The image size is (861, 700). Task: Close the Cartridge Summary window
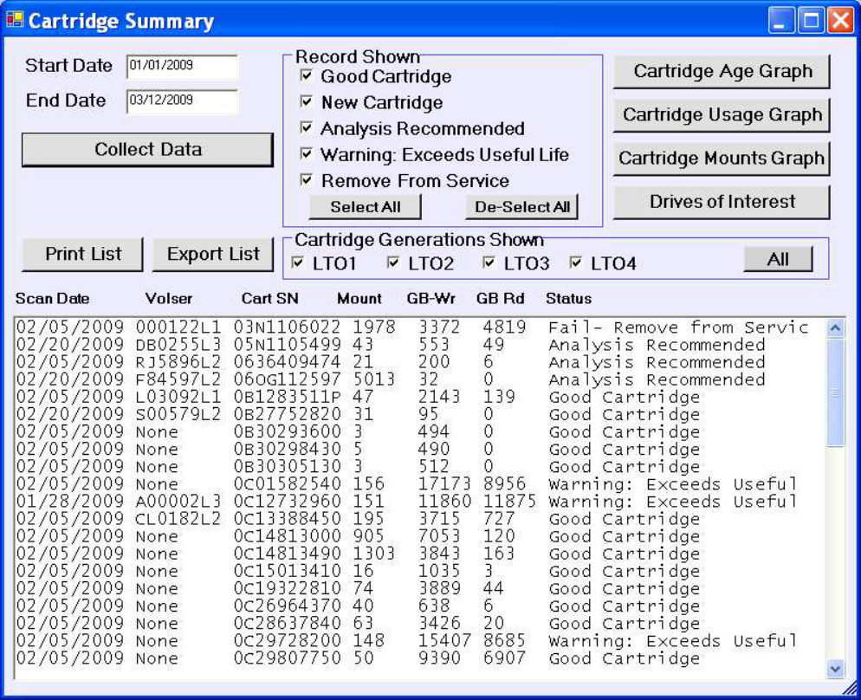click(x=840, y=21)
